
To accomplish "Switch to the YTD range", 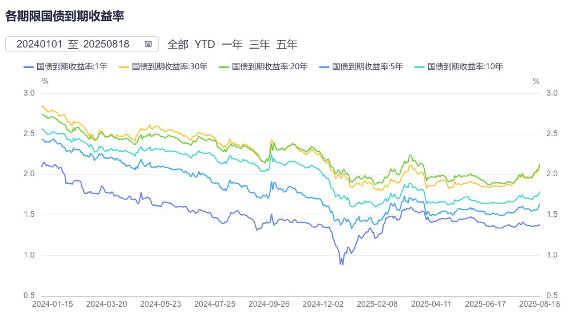I will (204, 44).
